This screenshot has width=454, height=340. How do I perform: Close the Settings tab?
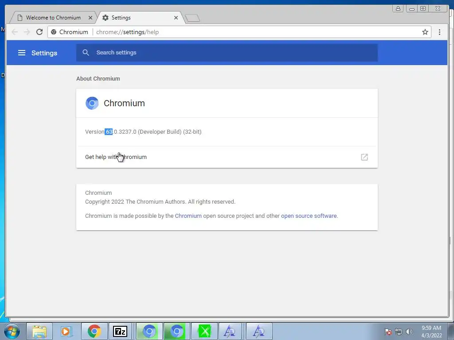point(176,18)
